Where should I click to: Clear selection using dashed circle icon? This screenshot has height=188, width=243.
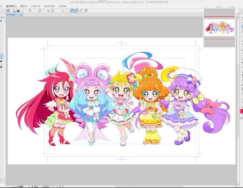click(x=40, y=10)
